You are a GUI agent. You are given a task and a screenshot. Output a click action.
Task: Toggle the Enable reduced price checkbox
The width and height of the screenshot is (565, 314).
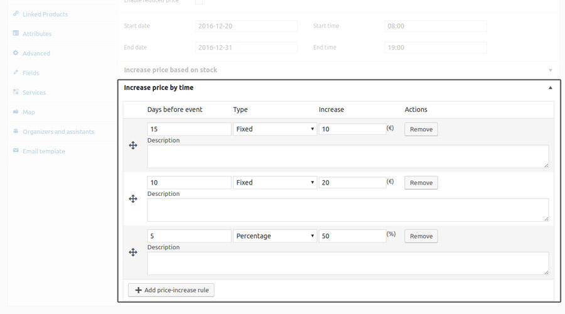tap(198, 2)
